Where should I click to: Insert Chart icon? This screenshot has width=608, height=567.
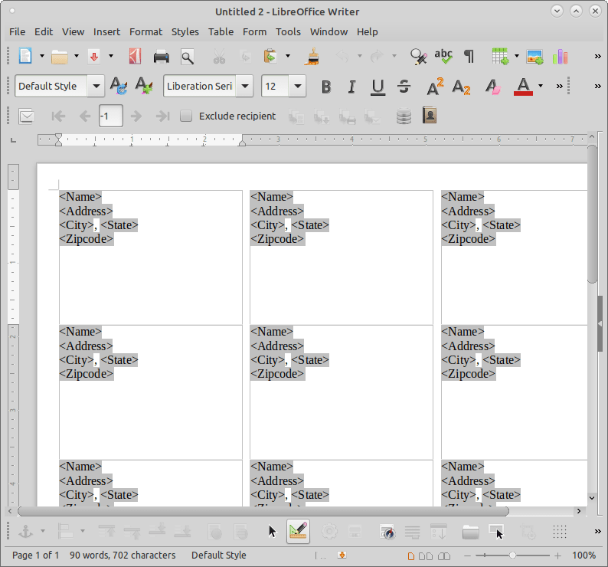coord(561,57)
